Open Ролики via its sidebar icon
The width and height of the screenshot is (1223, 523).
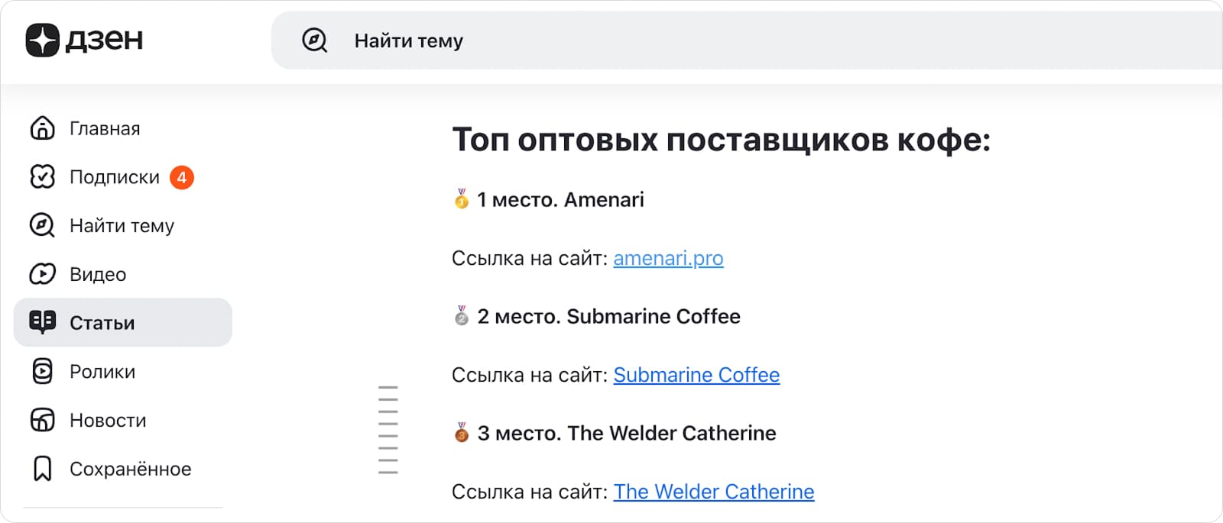tap(42, 371)
